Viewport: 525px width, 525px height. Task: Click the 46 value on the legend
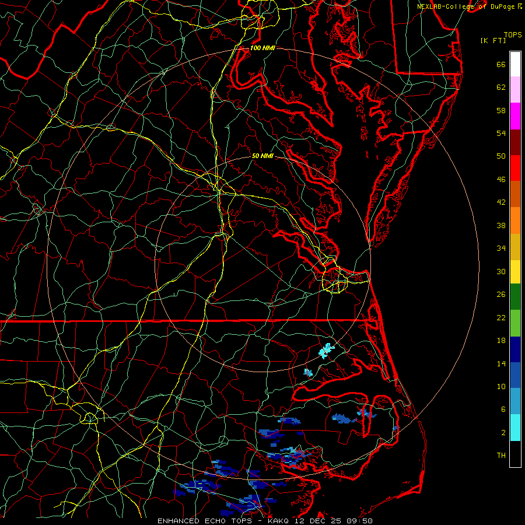point(501,180)
